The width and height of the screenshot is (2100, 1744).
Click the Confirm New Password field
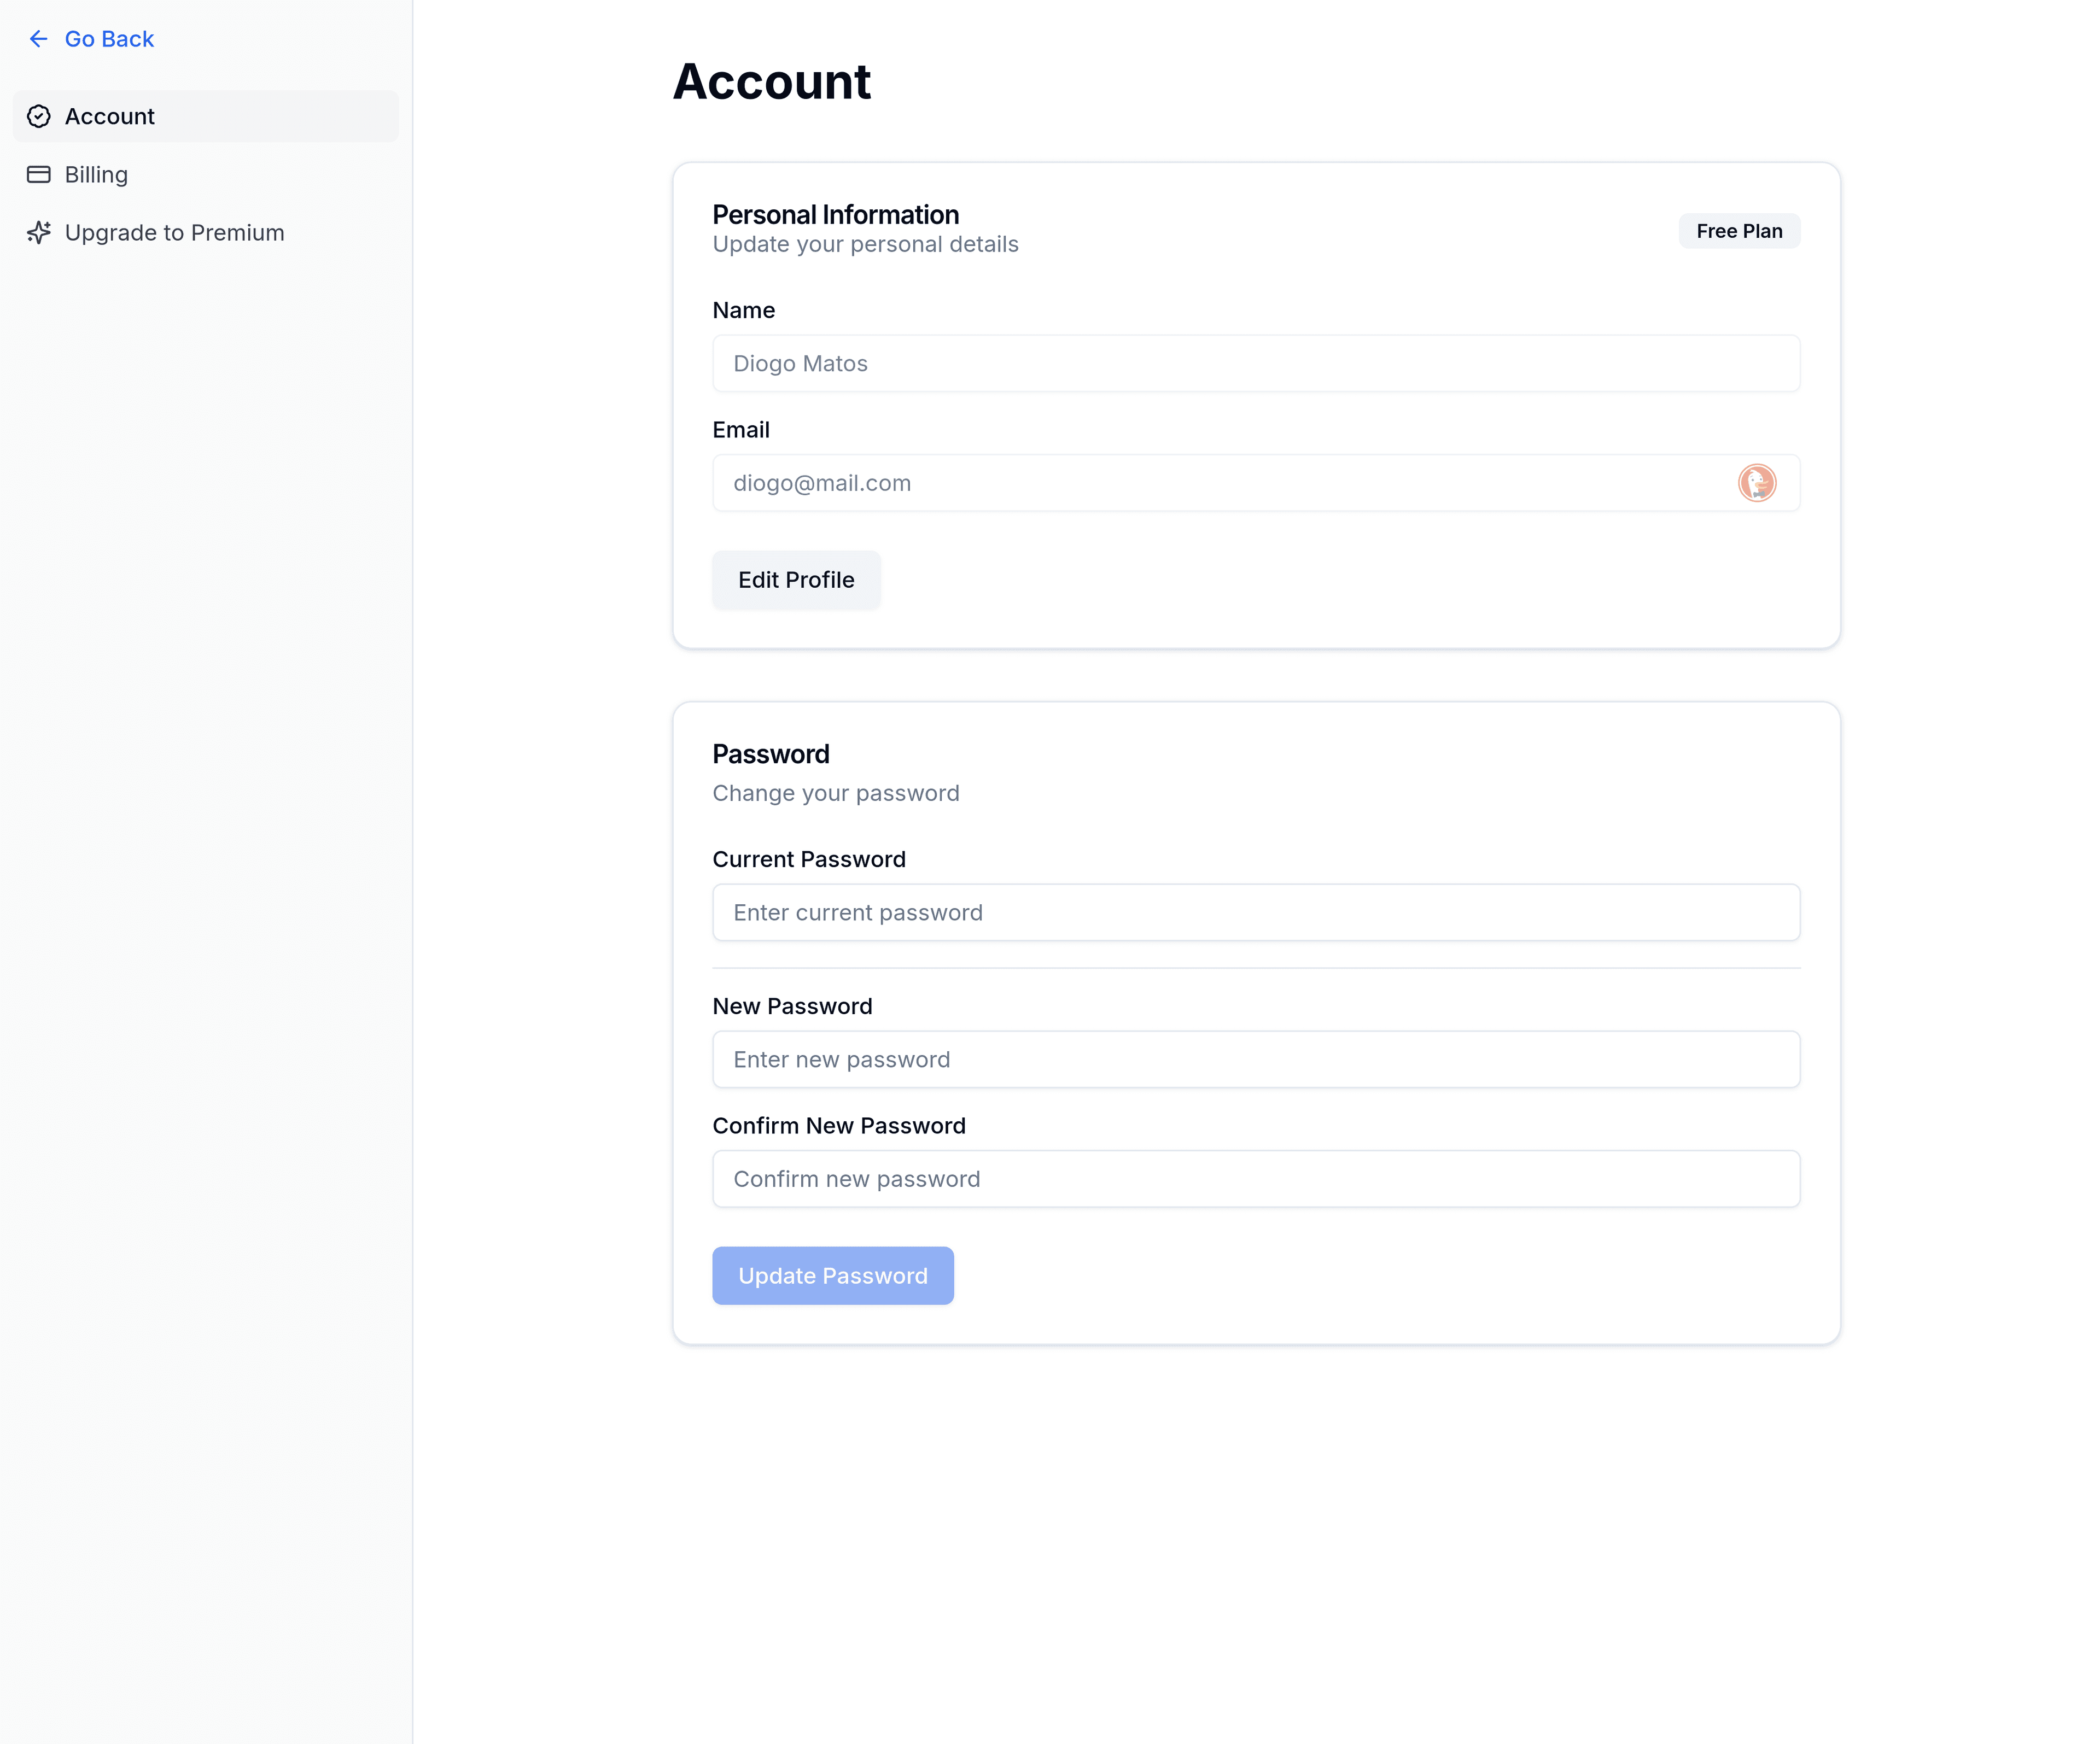pos(1255,1179)
